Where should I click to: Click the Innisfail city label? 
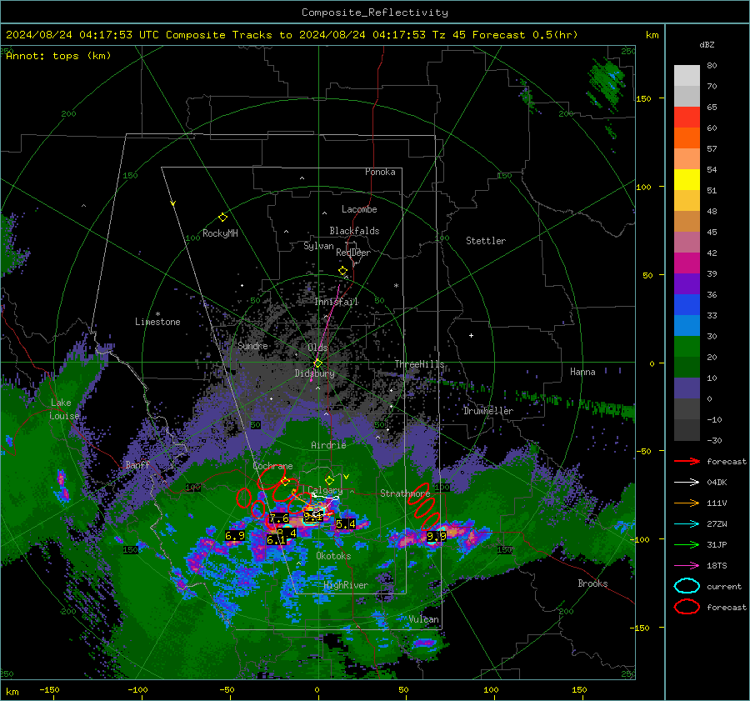point(337,302)
